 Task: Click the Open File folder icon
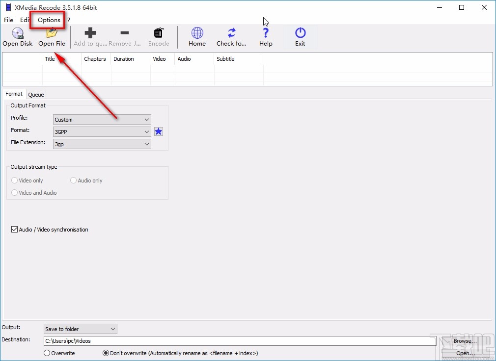(x=52, y=34)
